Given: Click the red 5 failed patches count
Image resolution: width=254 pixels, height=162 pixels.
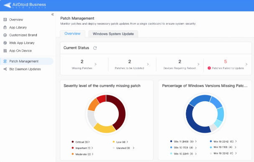Looking at the screenshot, I should pos(226,62).
